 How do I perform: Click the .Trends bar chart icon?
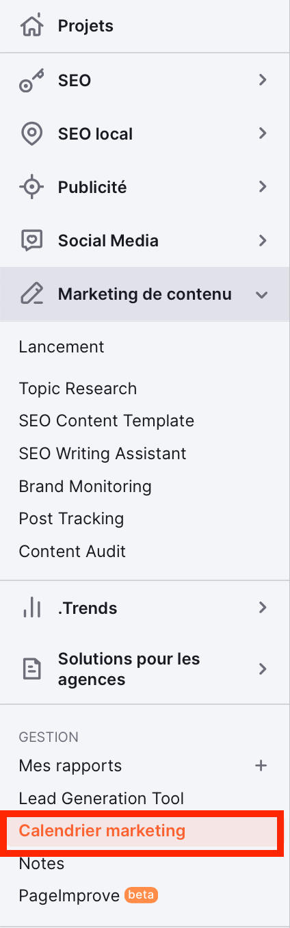31,608
